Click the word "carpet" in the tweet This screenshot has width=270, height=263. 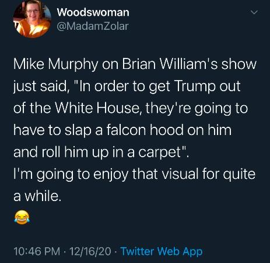160,153
